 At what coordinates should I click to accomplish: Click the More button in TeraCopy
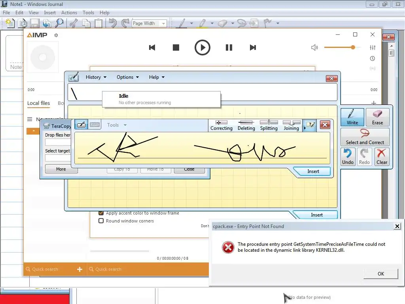click(x=61, y=169)
